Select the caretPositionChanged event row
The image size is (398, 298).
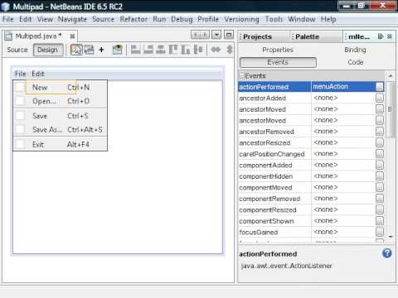(x=311, y=154)
